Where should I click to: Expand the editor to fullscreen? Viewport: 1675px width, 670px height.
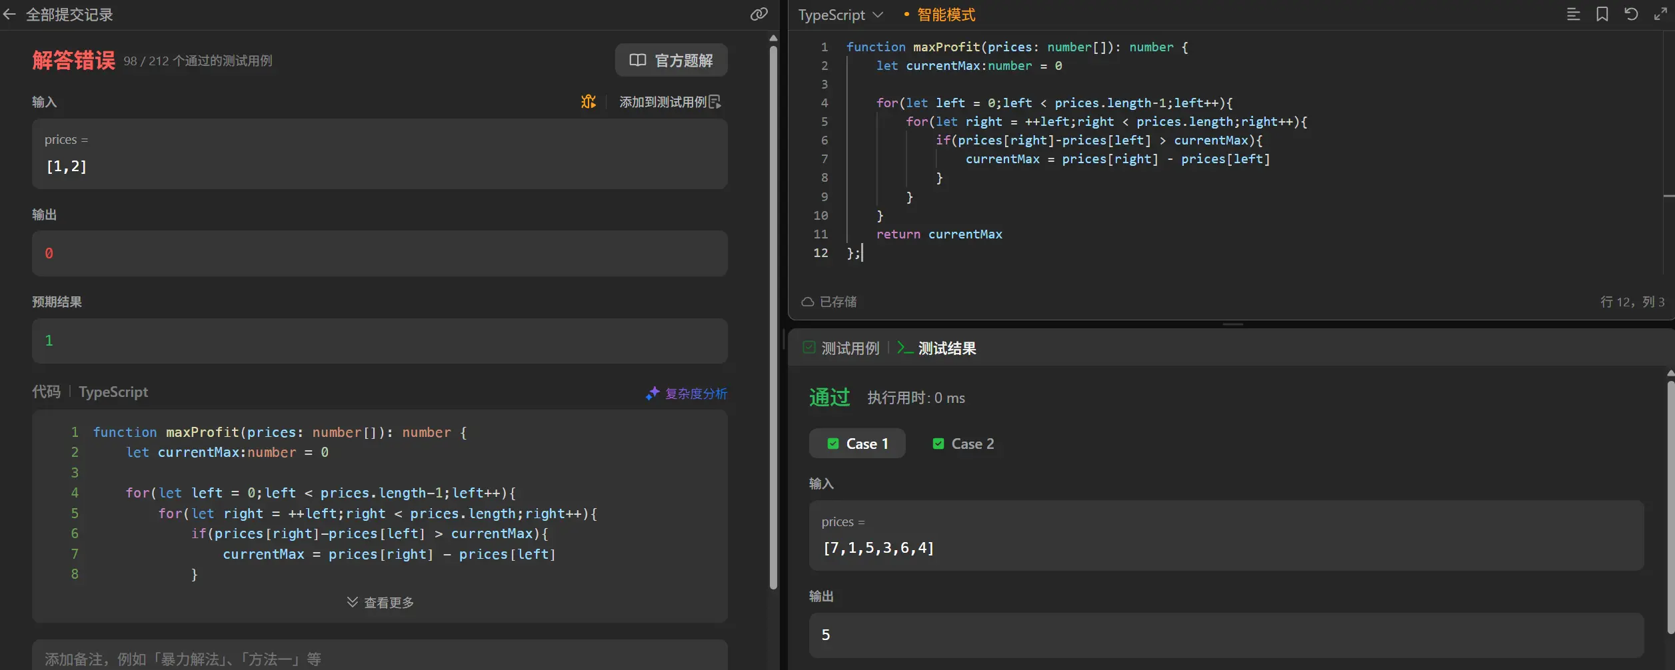tap(1660, 15)
